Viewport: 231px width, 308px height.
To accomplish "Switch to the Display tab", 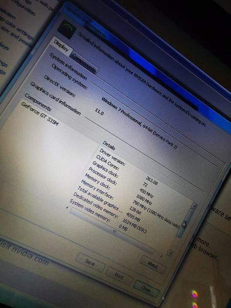I will [62, 46].
